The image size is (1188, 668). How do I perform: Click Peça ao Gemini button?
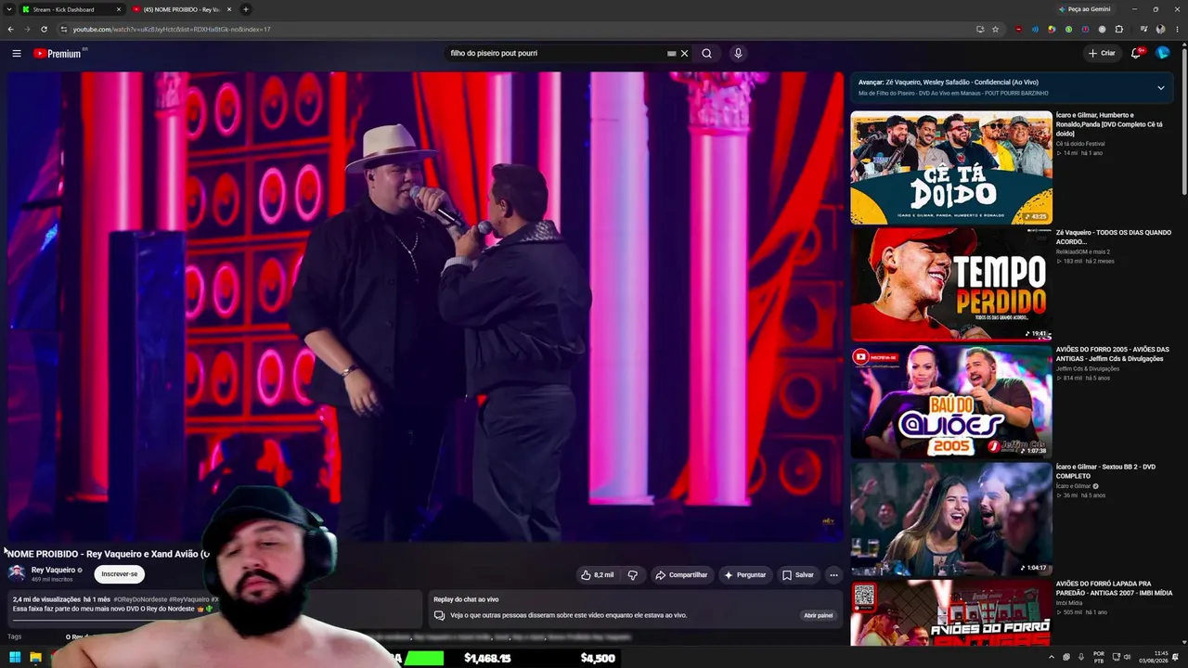pyautogui.click(x=1084, y=9)
